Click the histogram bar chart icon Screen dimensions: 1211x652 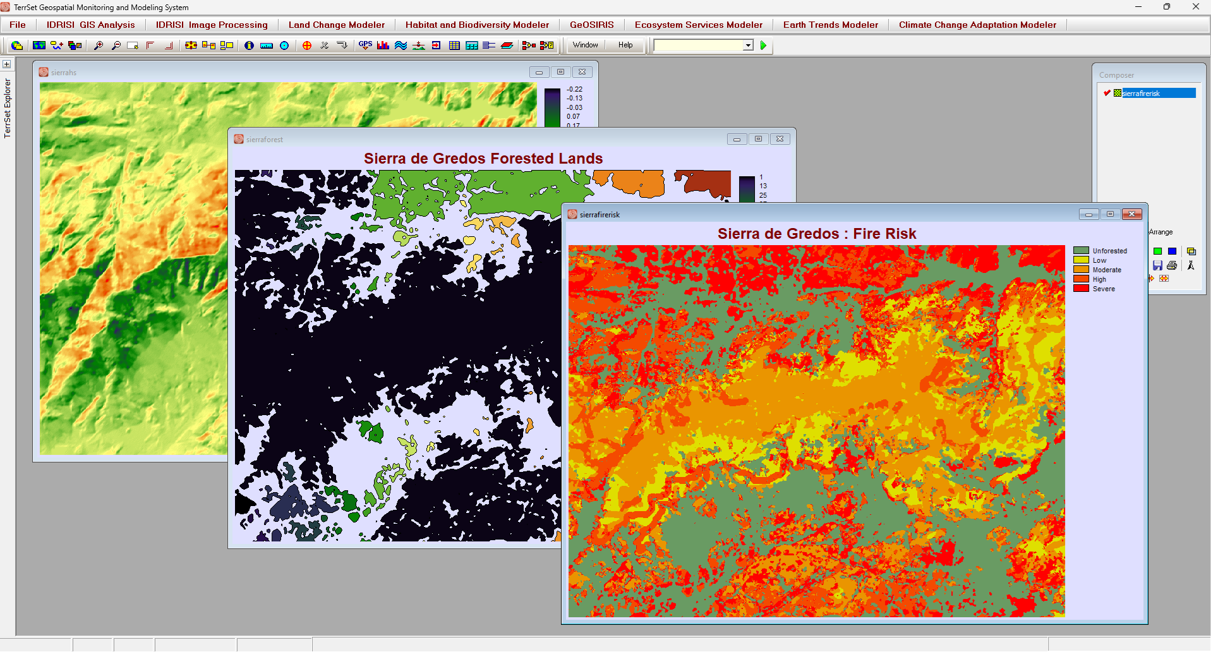(383, 45)
